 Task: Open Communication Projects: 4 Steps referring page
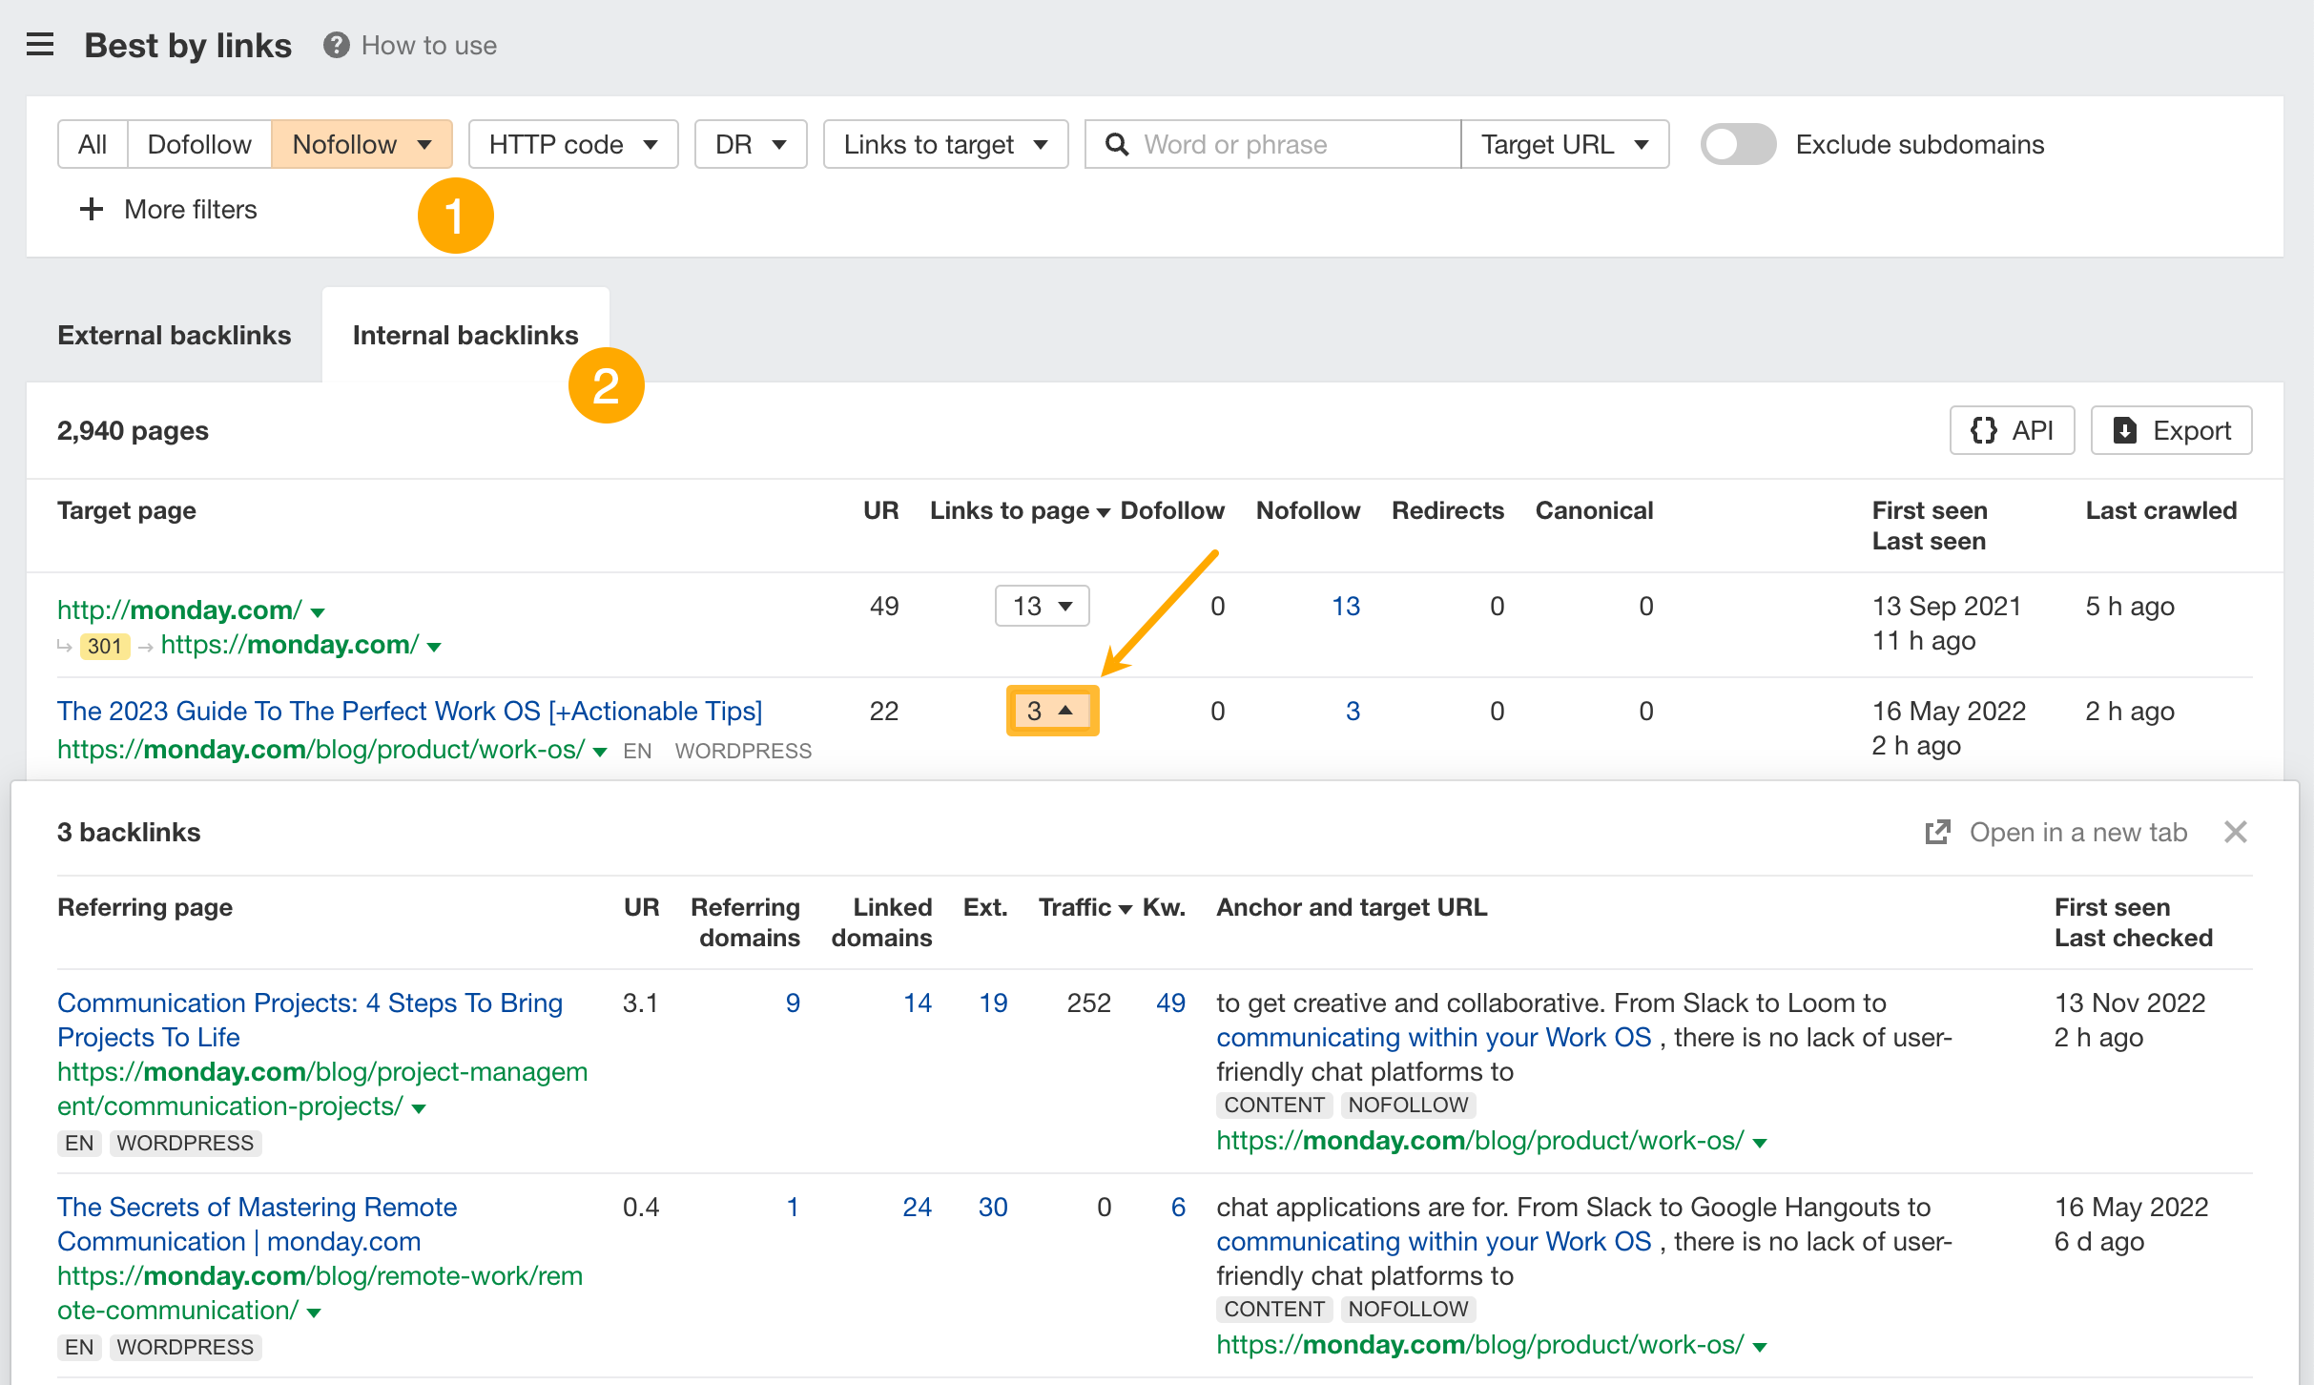(310, 1020)
